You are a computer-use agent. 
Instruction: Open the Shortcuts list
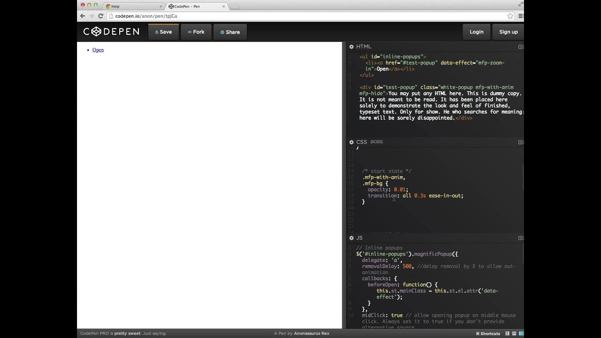(x=488, y=333)
